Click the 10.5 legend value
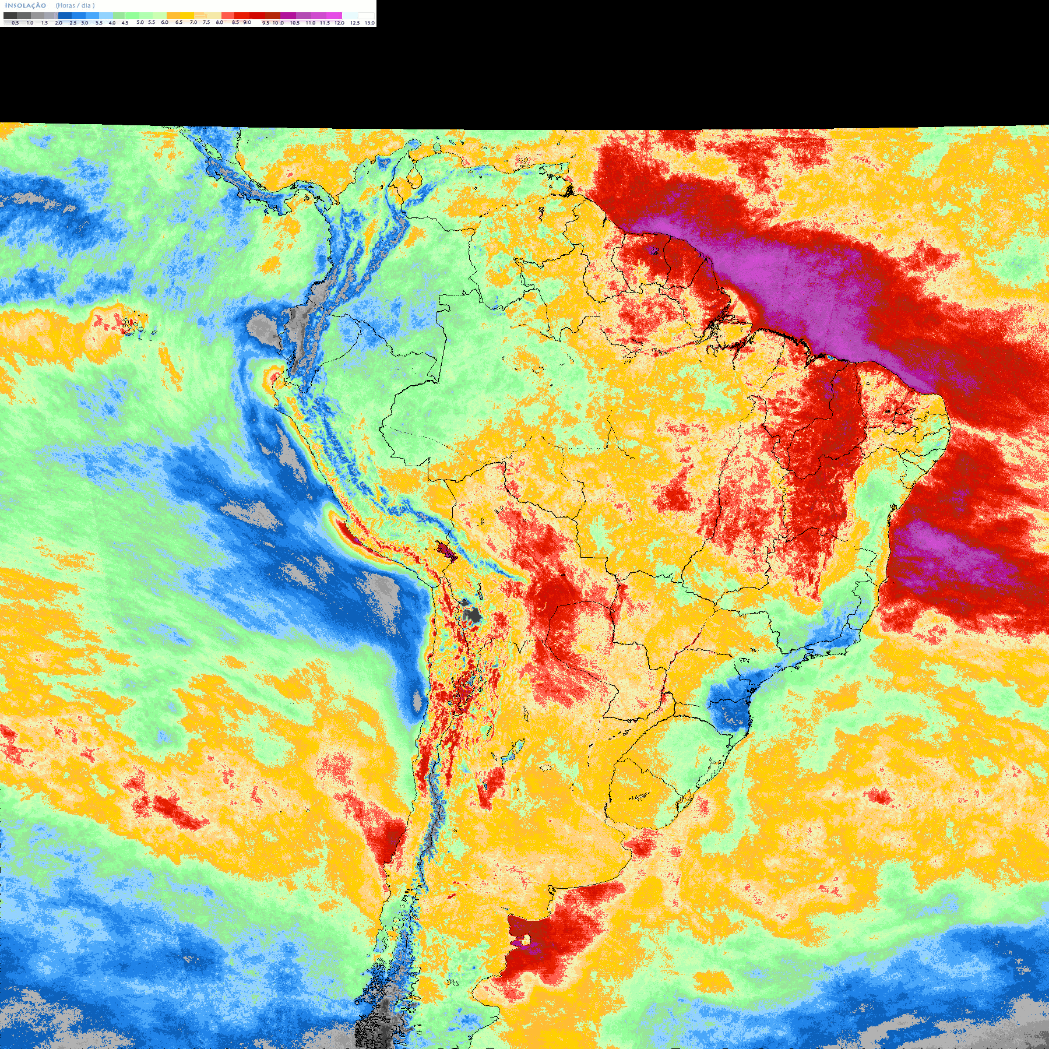The height and width of the screenshot is (1049, 1049). [295, 23]
